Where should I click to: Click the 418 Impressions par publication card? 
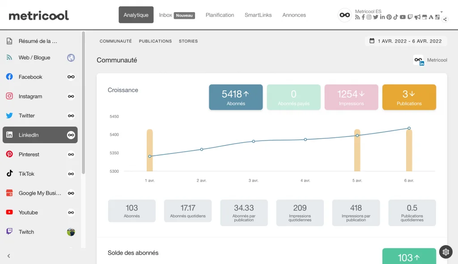pos(356,213)
